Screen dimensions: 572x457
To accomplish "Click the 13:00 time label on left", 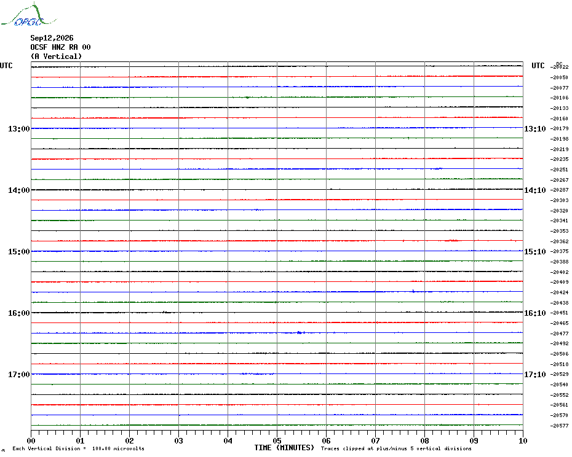I will pyautogui.click(x=18, y=129).
